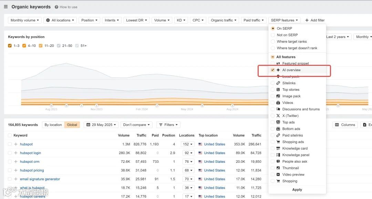The width and height of the screenshot is (372, 199).
Task: Sort by the Position column header
Action: (168, 135)
